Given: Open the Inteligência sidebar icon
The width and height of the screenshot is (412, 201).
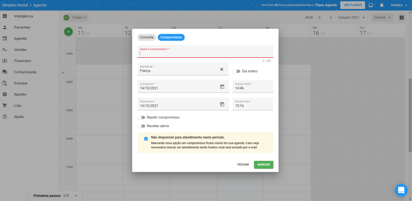Looking at the screenshot, I should tap(5, 16).
